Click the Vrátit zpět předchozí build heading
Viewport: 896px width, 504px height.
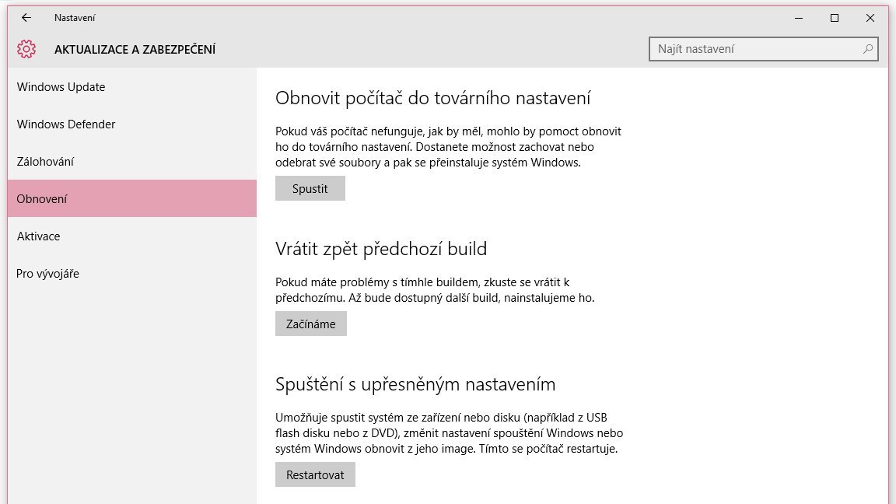click(x=381, y=249)
